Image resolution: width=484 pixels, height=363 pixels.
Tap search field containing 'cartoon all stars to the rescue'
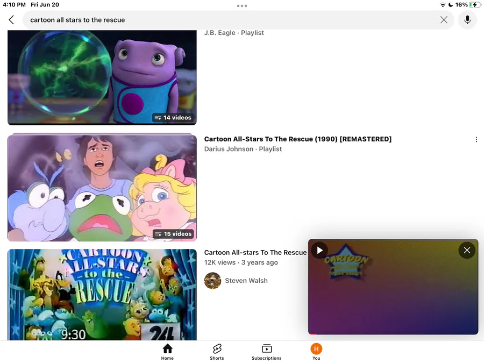pyautogui.click(x=238, y=20)
